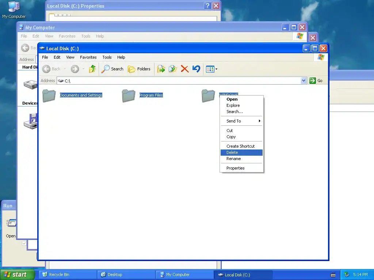Open the Search magnifier toolbar button

(112, 69)
